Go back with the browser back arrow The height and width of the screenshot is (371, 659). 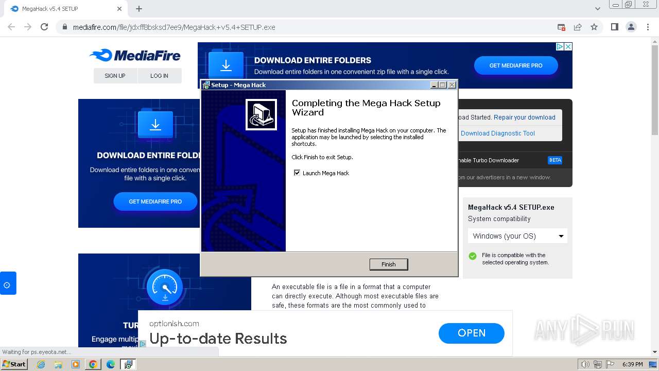(x=11, y=27)
